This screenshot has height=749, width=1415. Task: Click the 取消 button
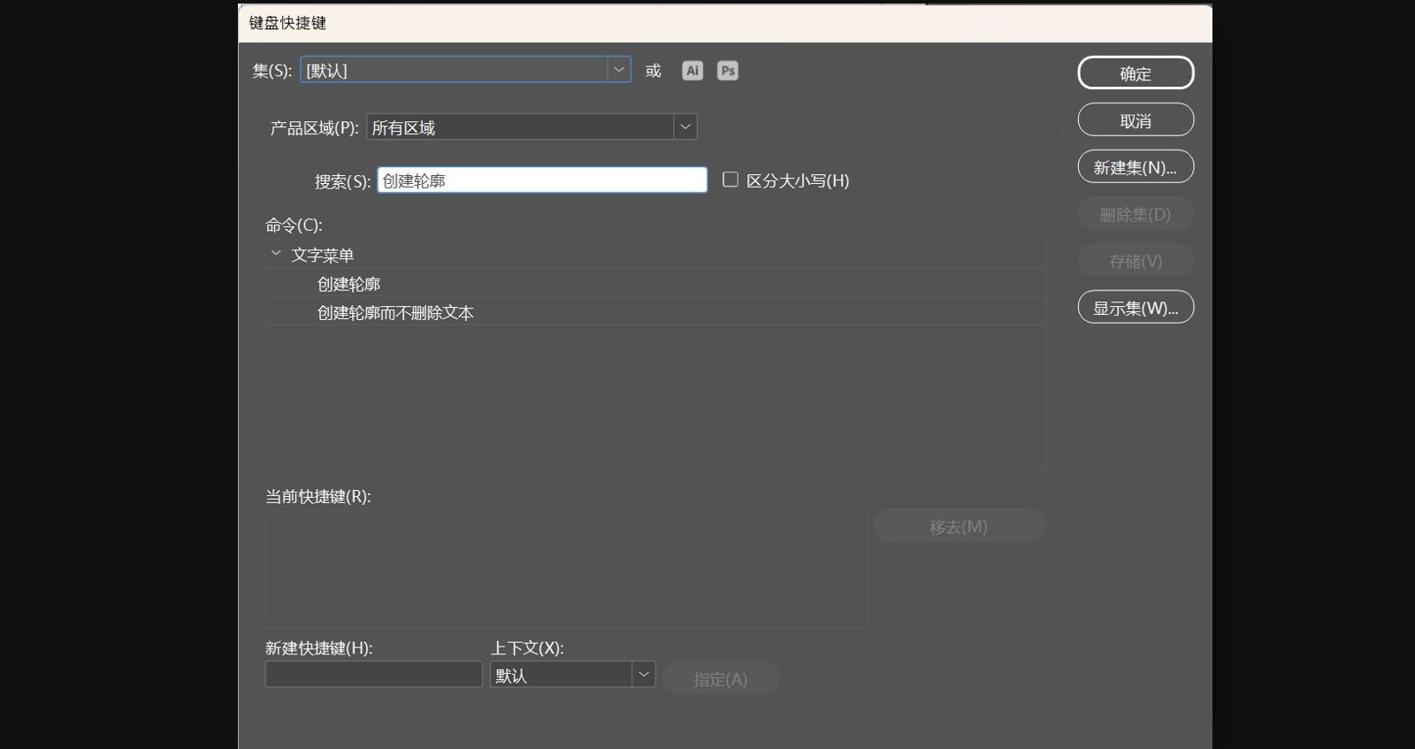click(1136, 120)
